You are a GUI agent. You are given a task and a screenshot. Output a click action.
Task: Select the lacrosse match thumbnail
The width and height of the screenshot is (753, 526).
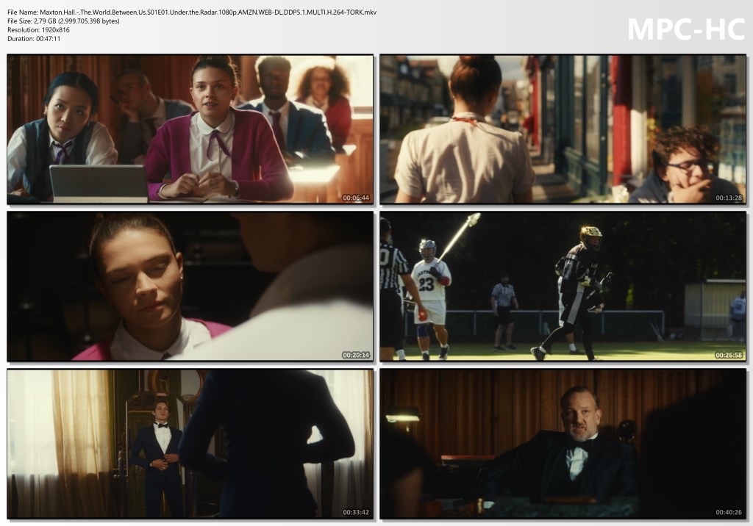click(x=563, y=287)
